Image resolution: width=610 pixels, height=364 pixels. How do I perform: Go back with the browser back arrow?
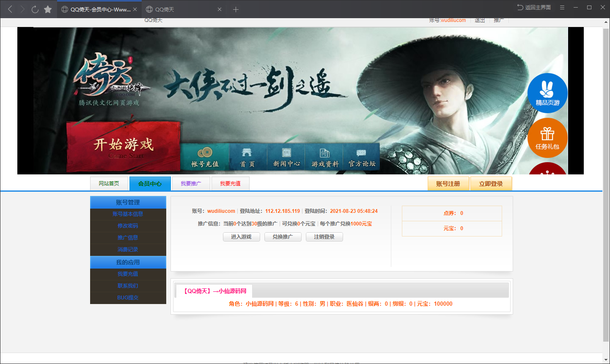tap(10, 9)
